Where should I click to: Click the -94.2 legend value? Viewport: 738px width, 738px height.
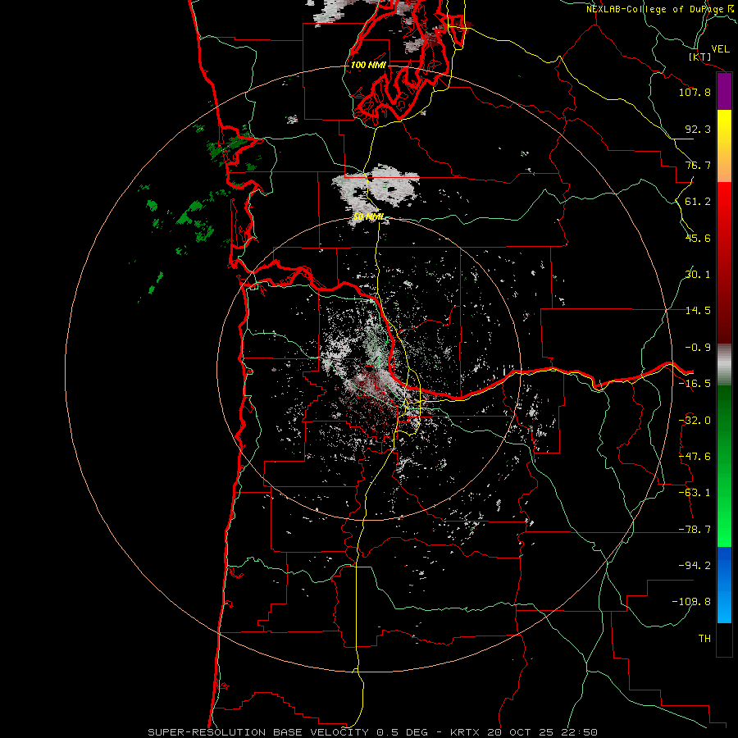[695, 565]
